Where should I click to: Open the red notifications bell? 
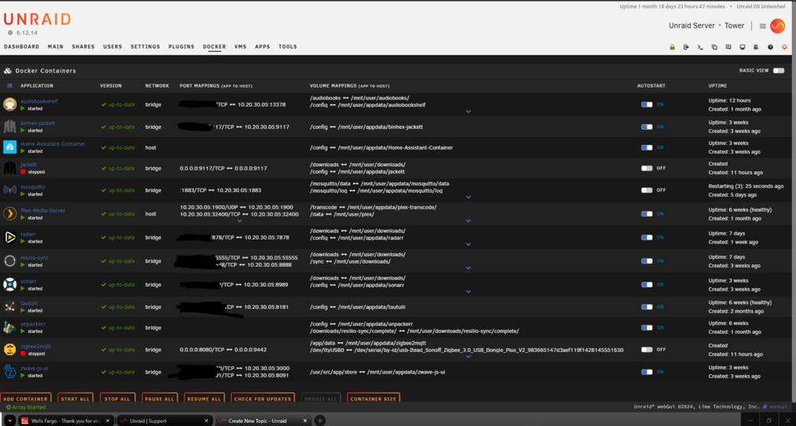point(784,47)
